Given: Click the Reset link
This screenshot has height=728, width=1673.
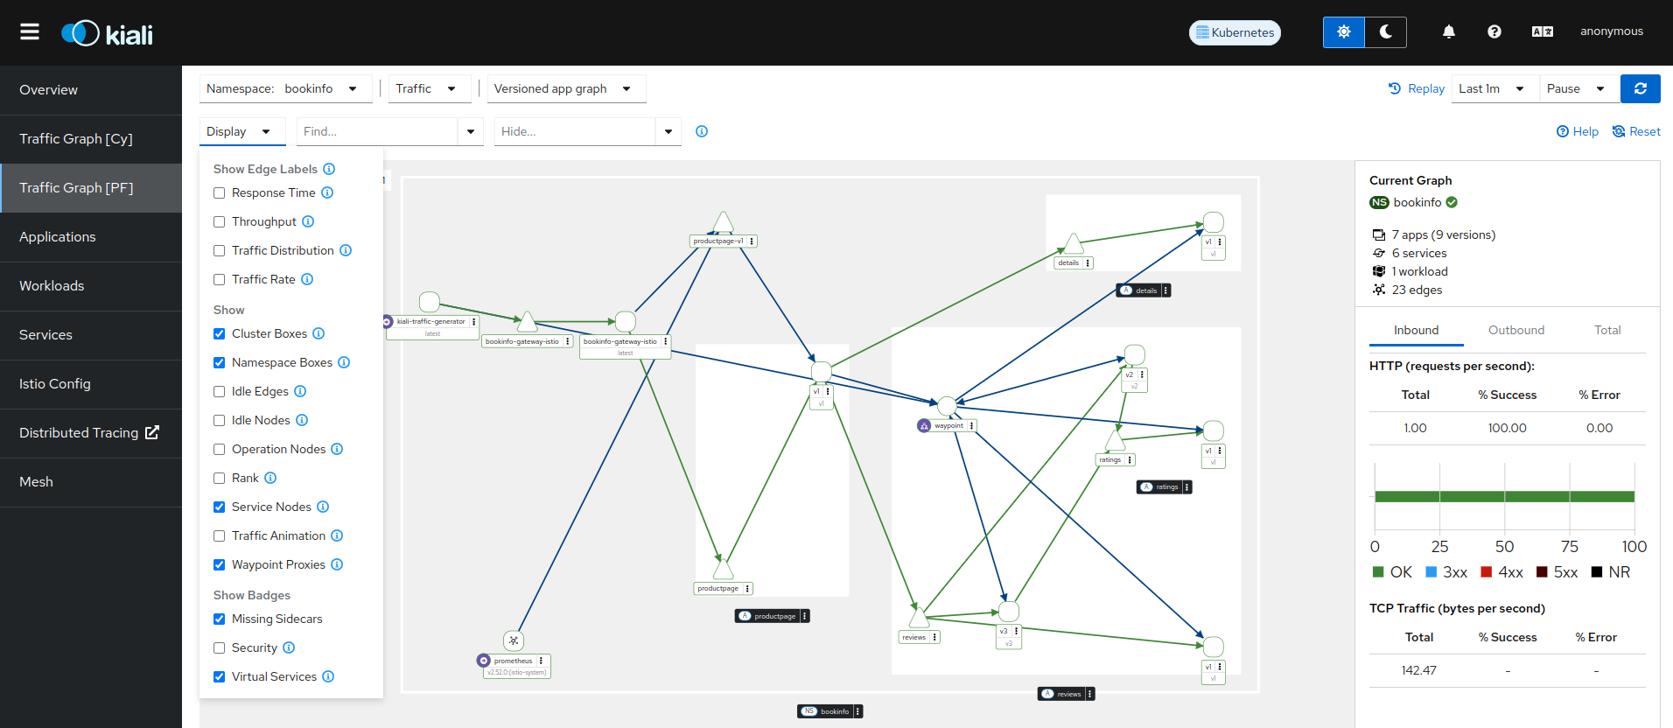Looking at the screenshot, I should [x=1636, y=131].
